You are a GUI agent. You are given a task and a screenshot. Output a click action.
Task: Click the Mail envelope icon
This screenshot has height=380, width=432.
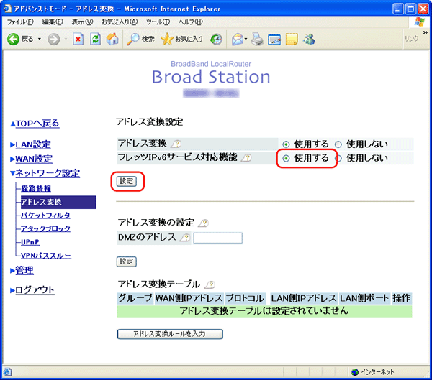[x=237, y=39]
